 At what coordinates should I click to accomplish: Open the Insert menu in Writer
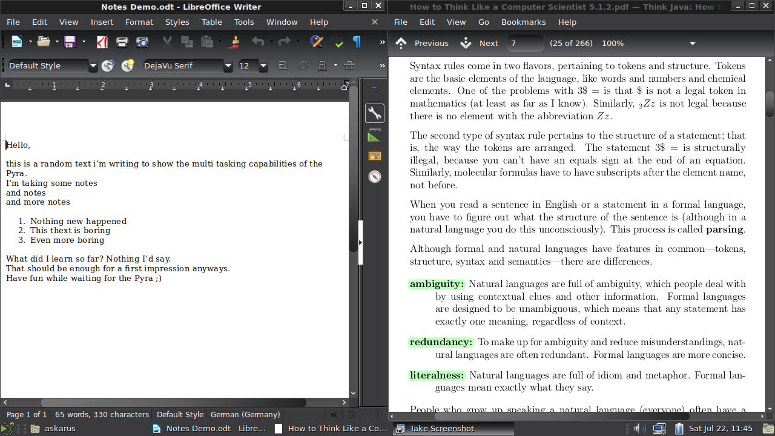click(102, 22)
